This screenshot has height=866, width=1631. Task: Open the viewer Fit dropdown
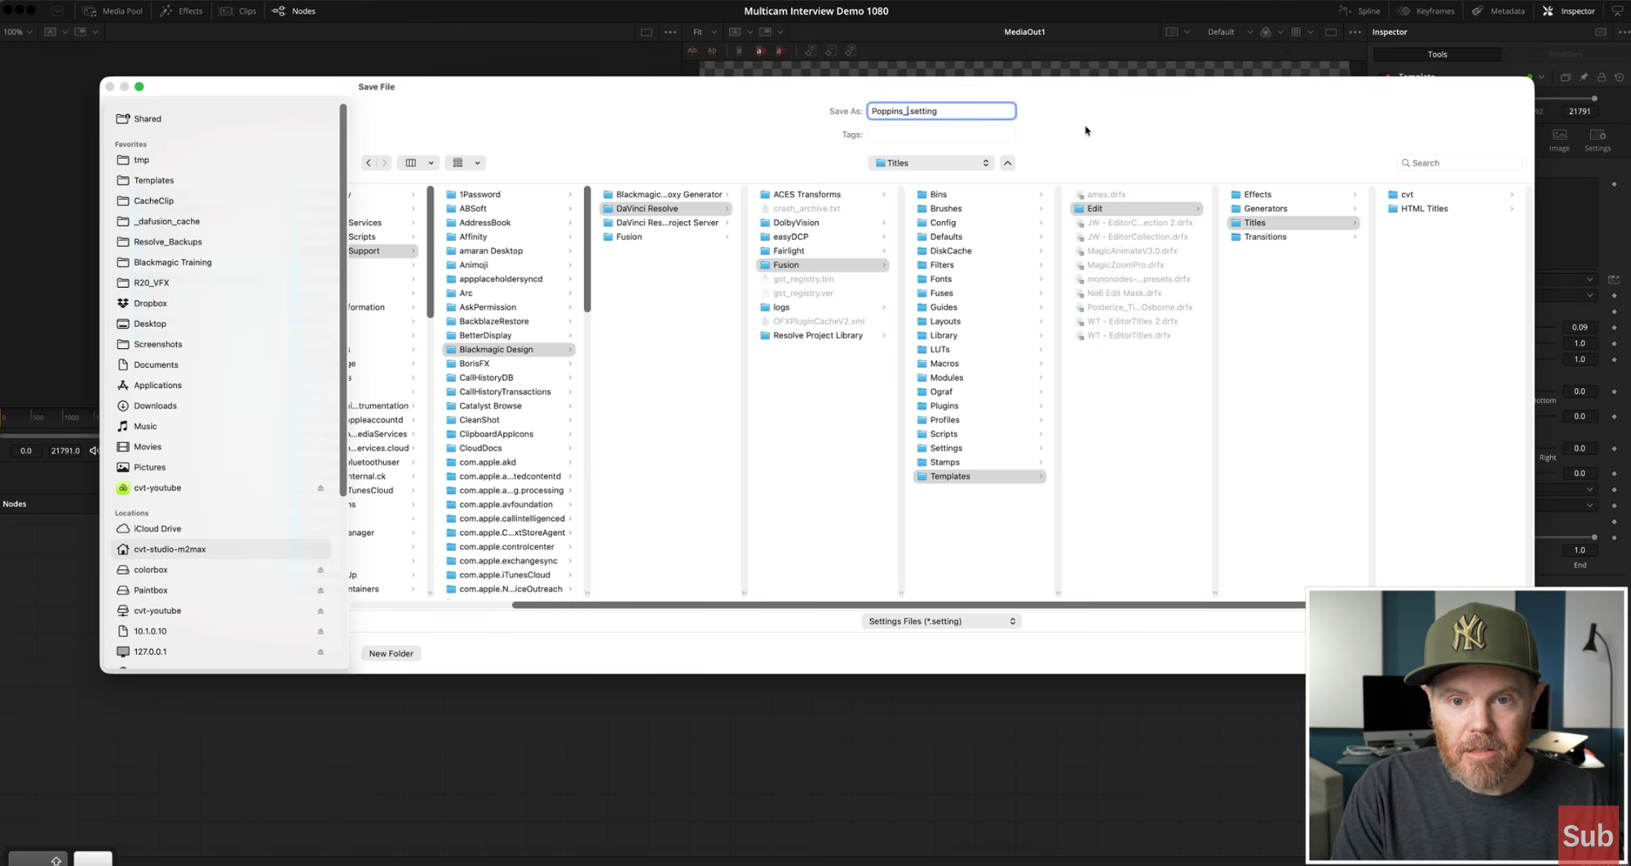[705, 32]
